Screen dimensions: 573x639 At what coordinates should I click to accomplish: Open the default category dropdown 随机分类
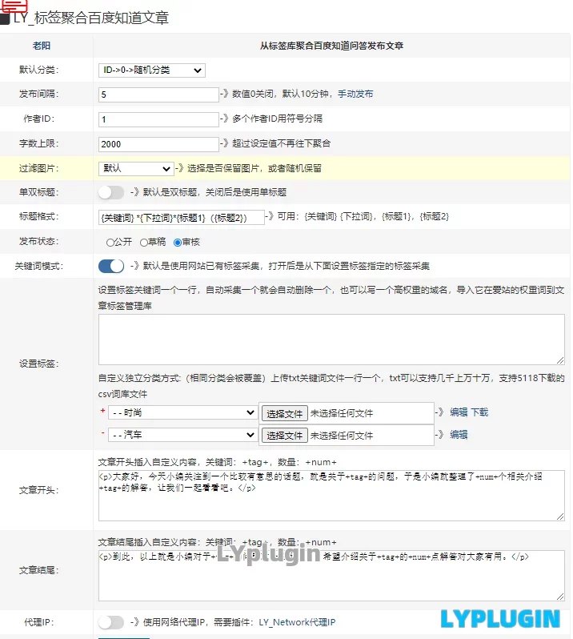tap(151, 70)
